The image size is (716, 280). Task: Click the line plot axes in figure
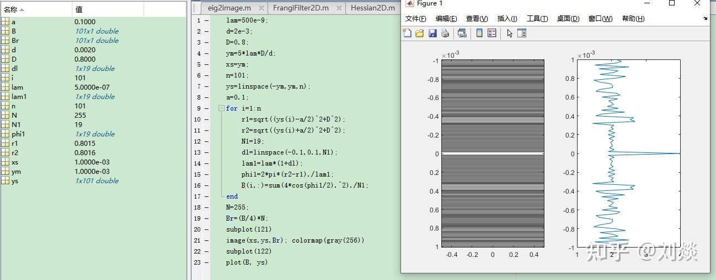point(628,153)
